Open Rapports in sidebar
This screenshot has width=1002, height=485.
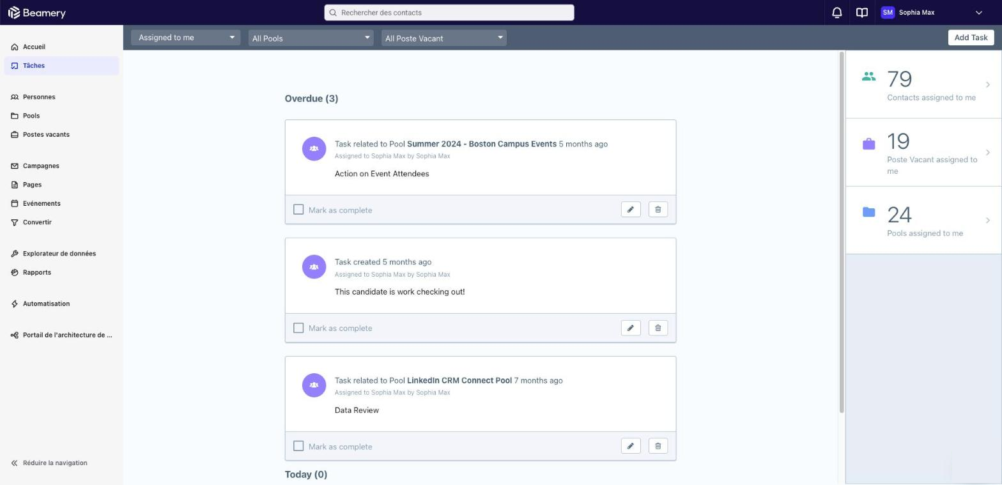click(61, 273)
